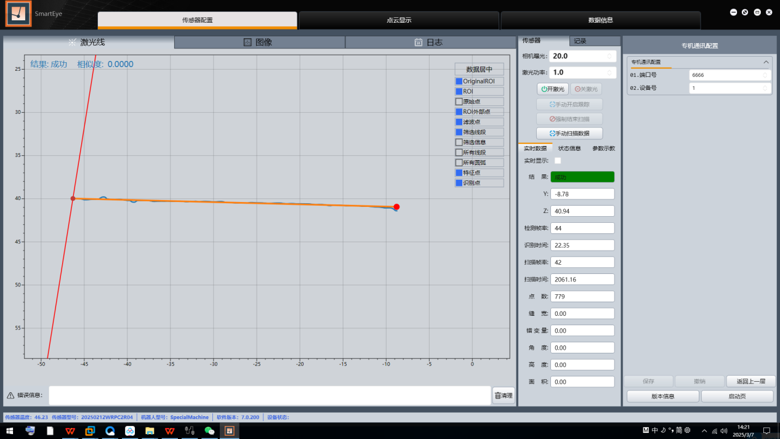Screen dimensions: 780x439
Task: Open File Explorer folder in taskbar
Action: coord(150,431)
